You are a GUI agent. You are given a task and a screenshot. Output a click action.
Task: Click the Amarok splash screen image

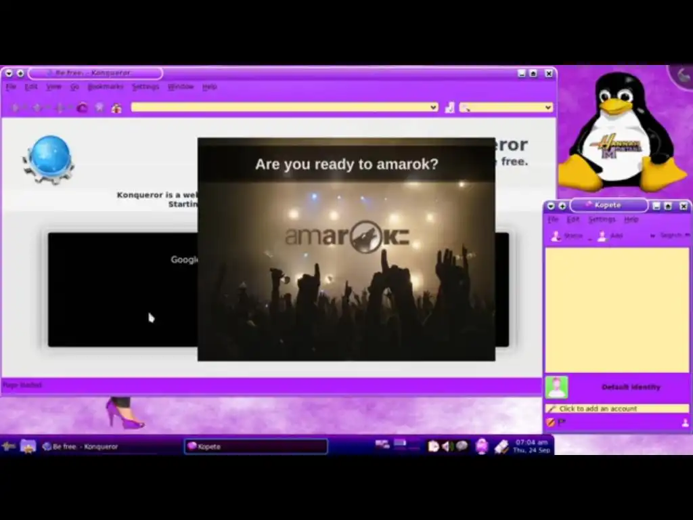point(346,249)
